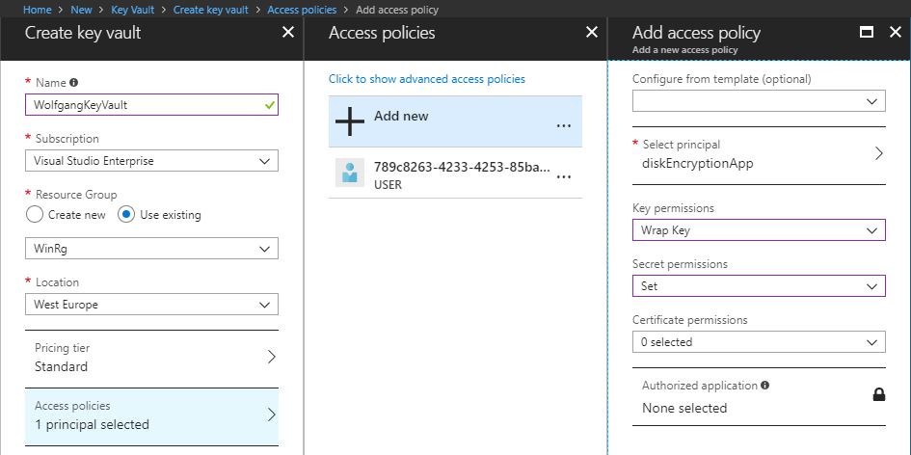
Task: Click the USER label under 789c8263
Action: [x=388, y=185]
